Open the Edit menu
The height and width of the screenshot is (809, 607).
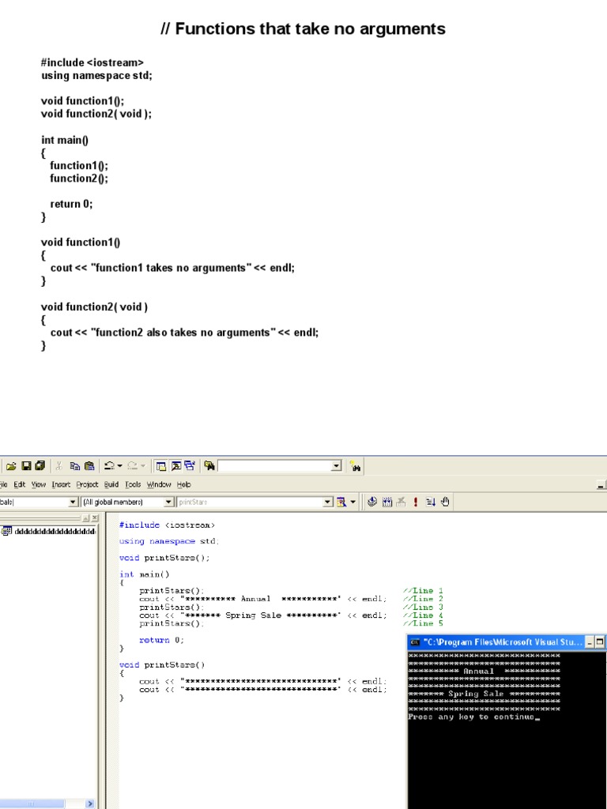(x=20, y=484)
